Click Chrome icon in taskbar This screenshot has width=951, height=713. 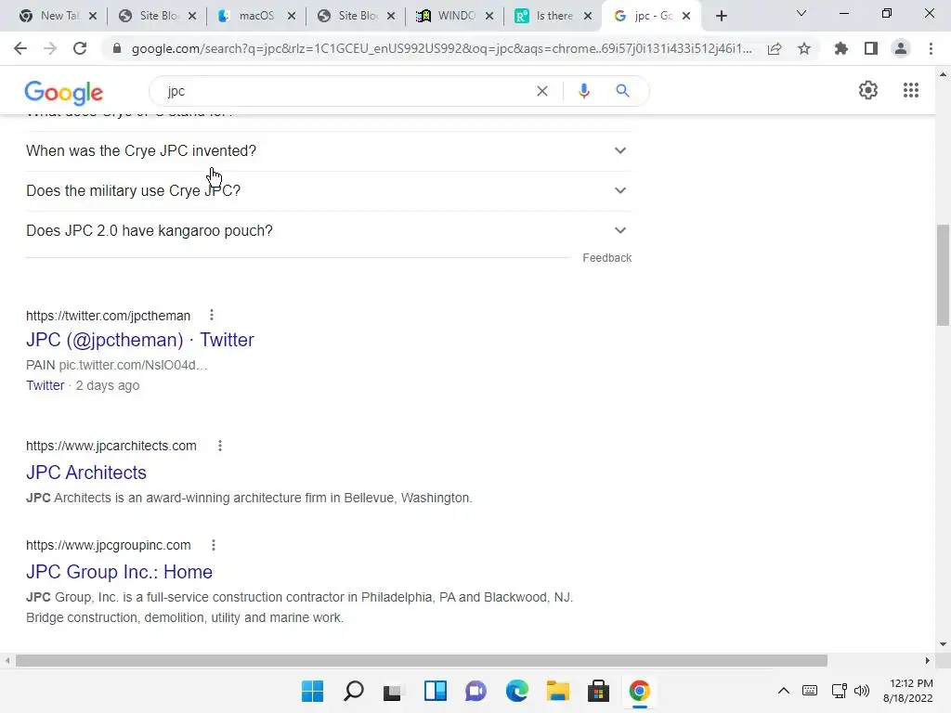point(639,691)
